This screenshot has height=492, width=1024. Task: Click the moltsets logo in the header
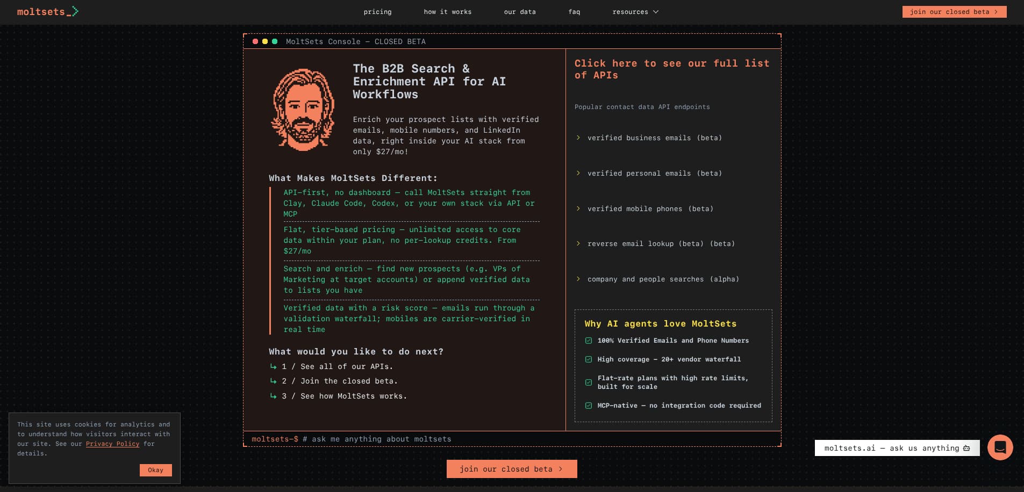tap(47, 11)
